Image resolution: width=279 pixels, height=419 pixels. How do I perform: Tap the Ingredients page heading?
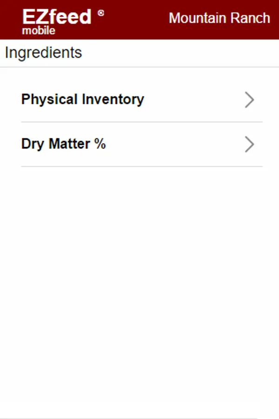[x=43, y=53]
